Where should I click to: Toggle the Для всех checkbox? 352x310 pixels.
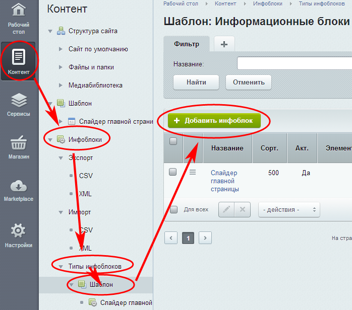[174, 210]
